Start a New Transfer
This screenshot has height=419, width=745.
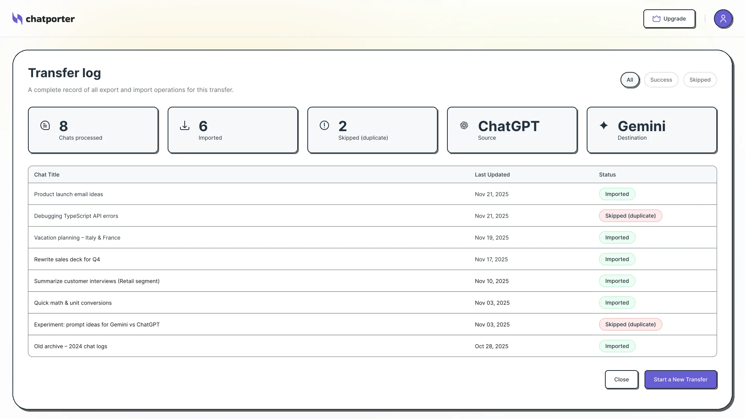[x=680, y=379]
